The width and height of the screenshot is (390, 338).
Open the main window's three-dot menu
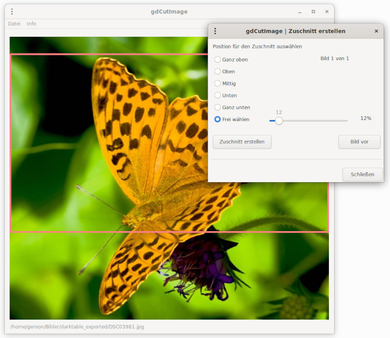[12, 12]
